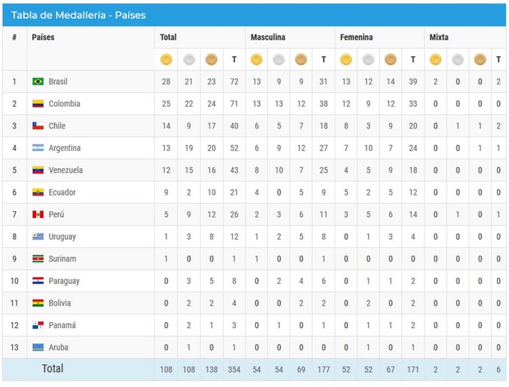Sort by the Países column header

[43, 37]
